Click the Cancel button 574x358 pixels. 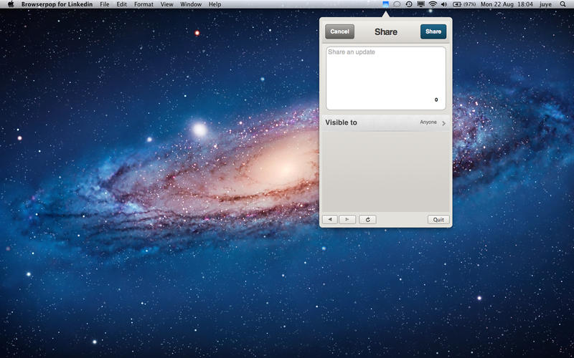[339, 32]
